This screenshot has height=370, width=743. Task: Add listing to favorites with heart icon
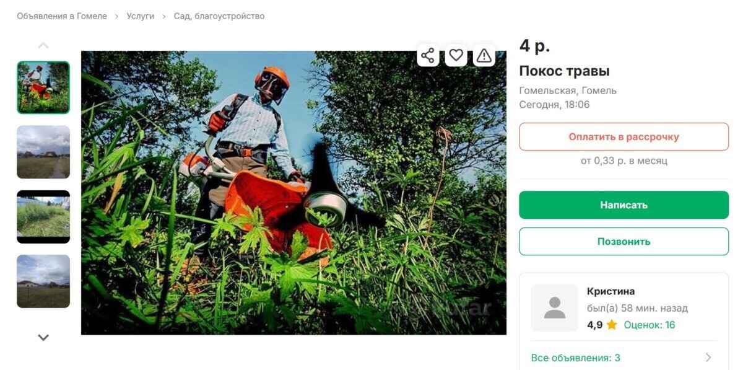pyautogui.click(x=456, y=55)
